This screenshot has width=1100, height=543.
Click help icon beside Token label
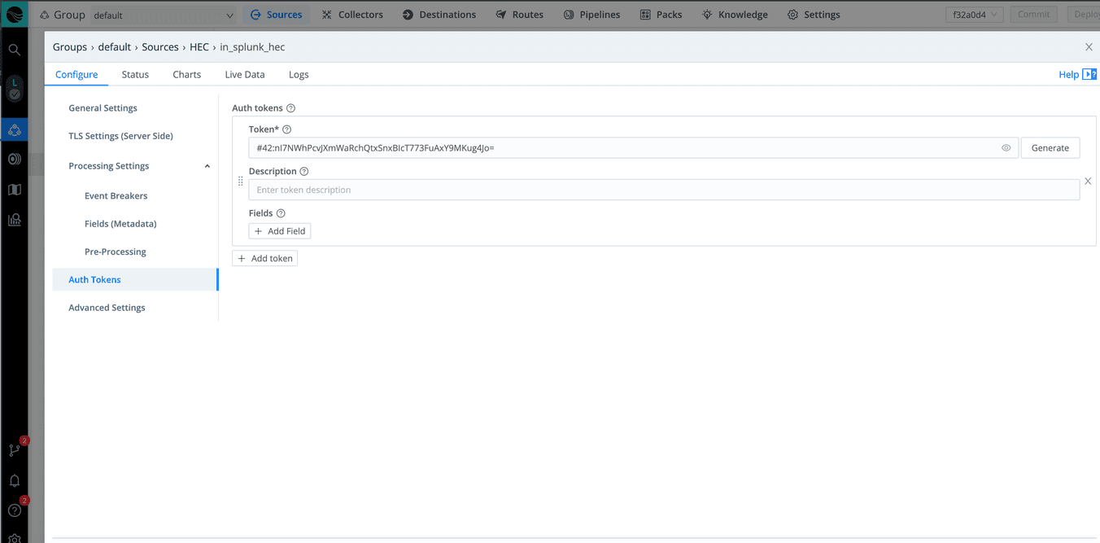pos(286,129)
